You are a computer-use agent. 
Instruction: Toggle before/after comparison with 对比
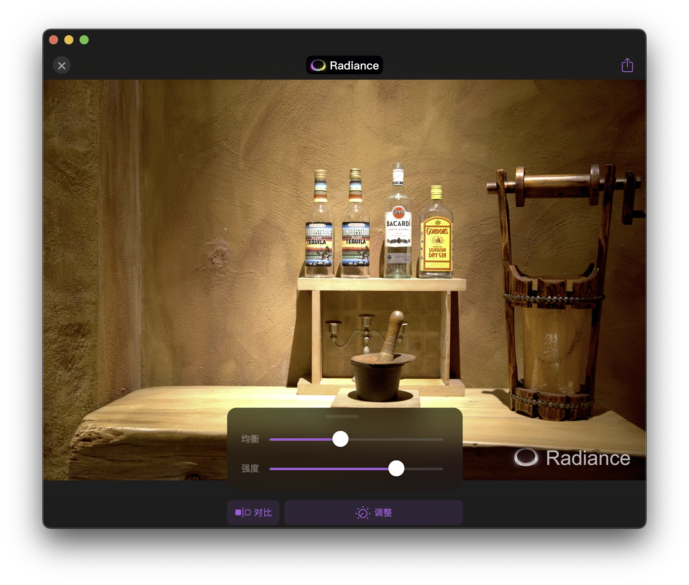pos(253,512)
